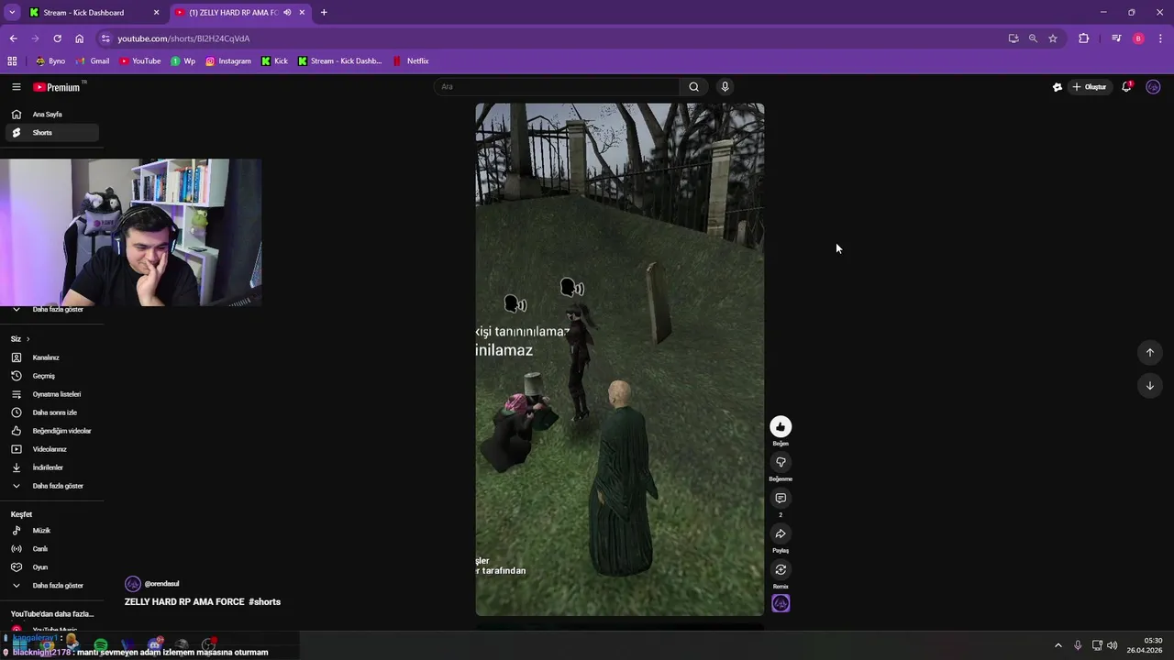This screenshot has height=660, width=1174.
Task: Open Chrome's three-dot menu
Action: [1161, 38]
